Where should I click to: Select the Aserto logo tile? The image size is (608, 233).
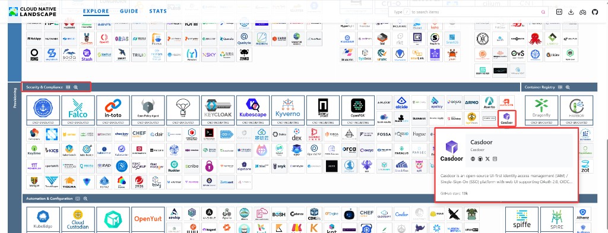[489, 102]
